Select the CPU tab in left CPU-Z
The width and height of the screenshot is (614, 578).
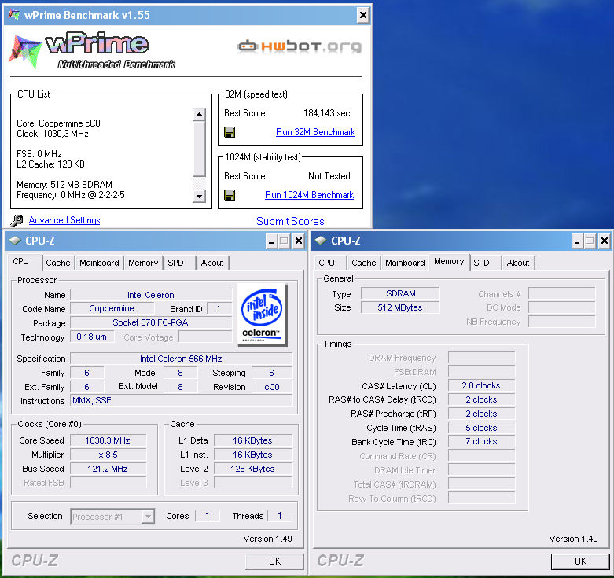(21, 262)
